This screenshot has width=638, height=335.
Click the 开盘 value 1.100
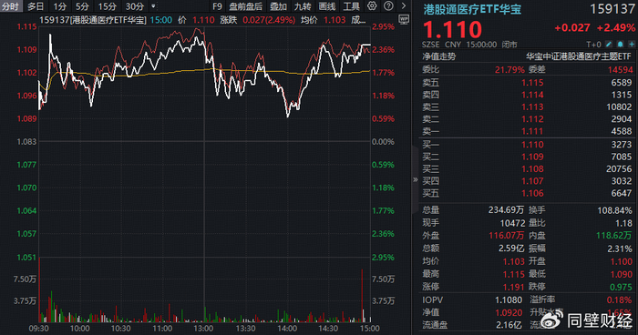coord(622,261)
